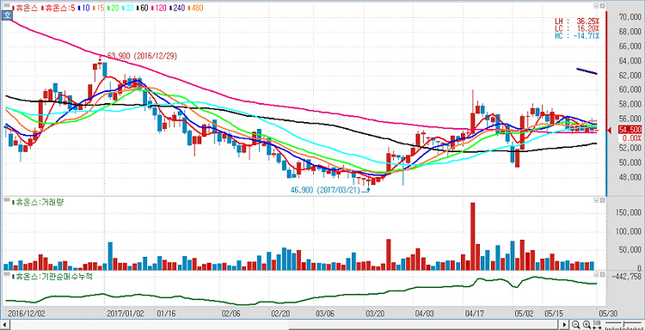Select the 휴온스 price series legend
645x330 pixels.
(25, 8)
